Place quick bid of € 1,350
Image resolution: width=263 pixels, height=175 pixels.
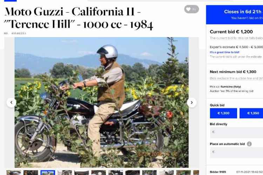251,113
